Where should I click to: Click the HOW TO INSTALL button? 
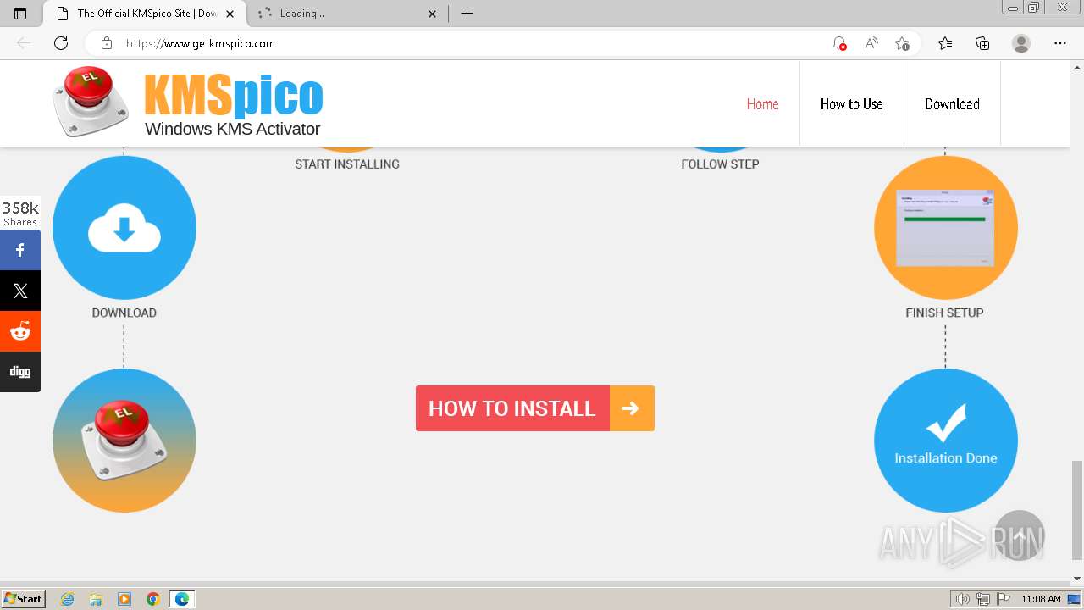click(535, 408)
